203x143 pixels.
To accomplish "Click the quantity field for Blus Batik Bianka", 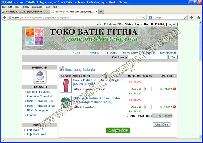I will [x=148, y=107].
